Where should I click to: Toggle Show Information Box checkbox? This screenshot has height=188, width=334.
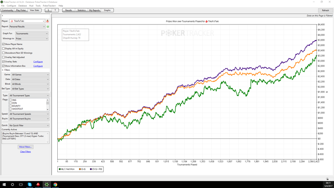pyautogui.click(x=3, y=66)
